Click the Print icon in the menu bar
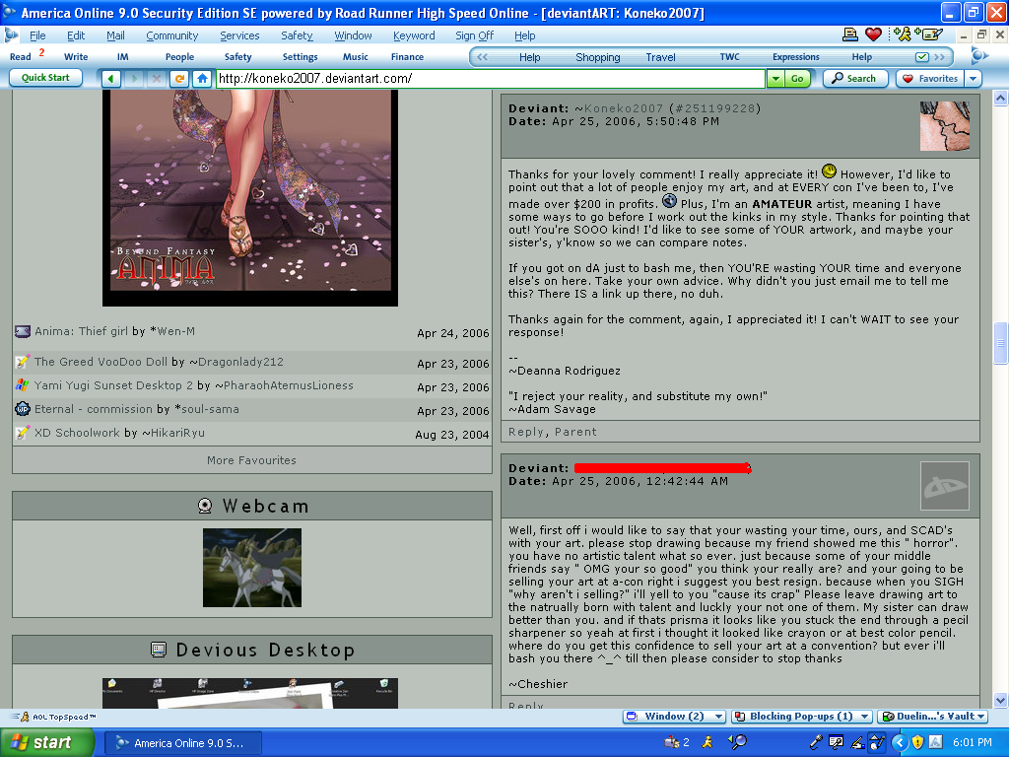 (x=850, y=34)
